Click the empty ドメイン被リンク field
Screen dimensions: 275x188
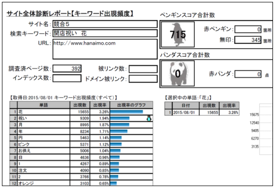[143, 79]
